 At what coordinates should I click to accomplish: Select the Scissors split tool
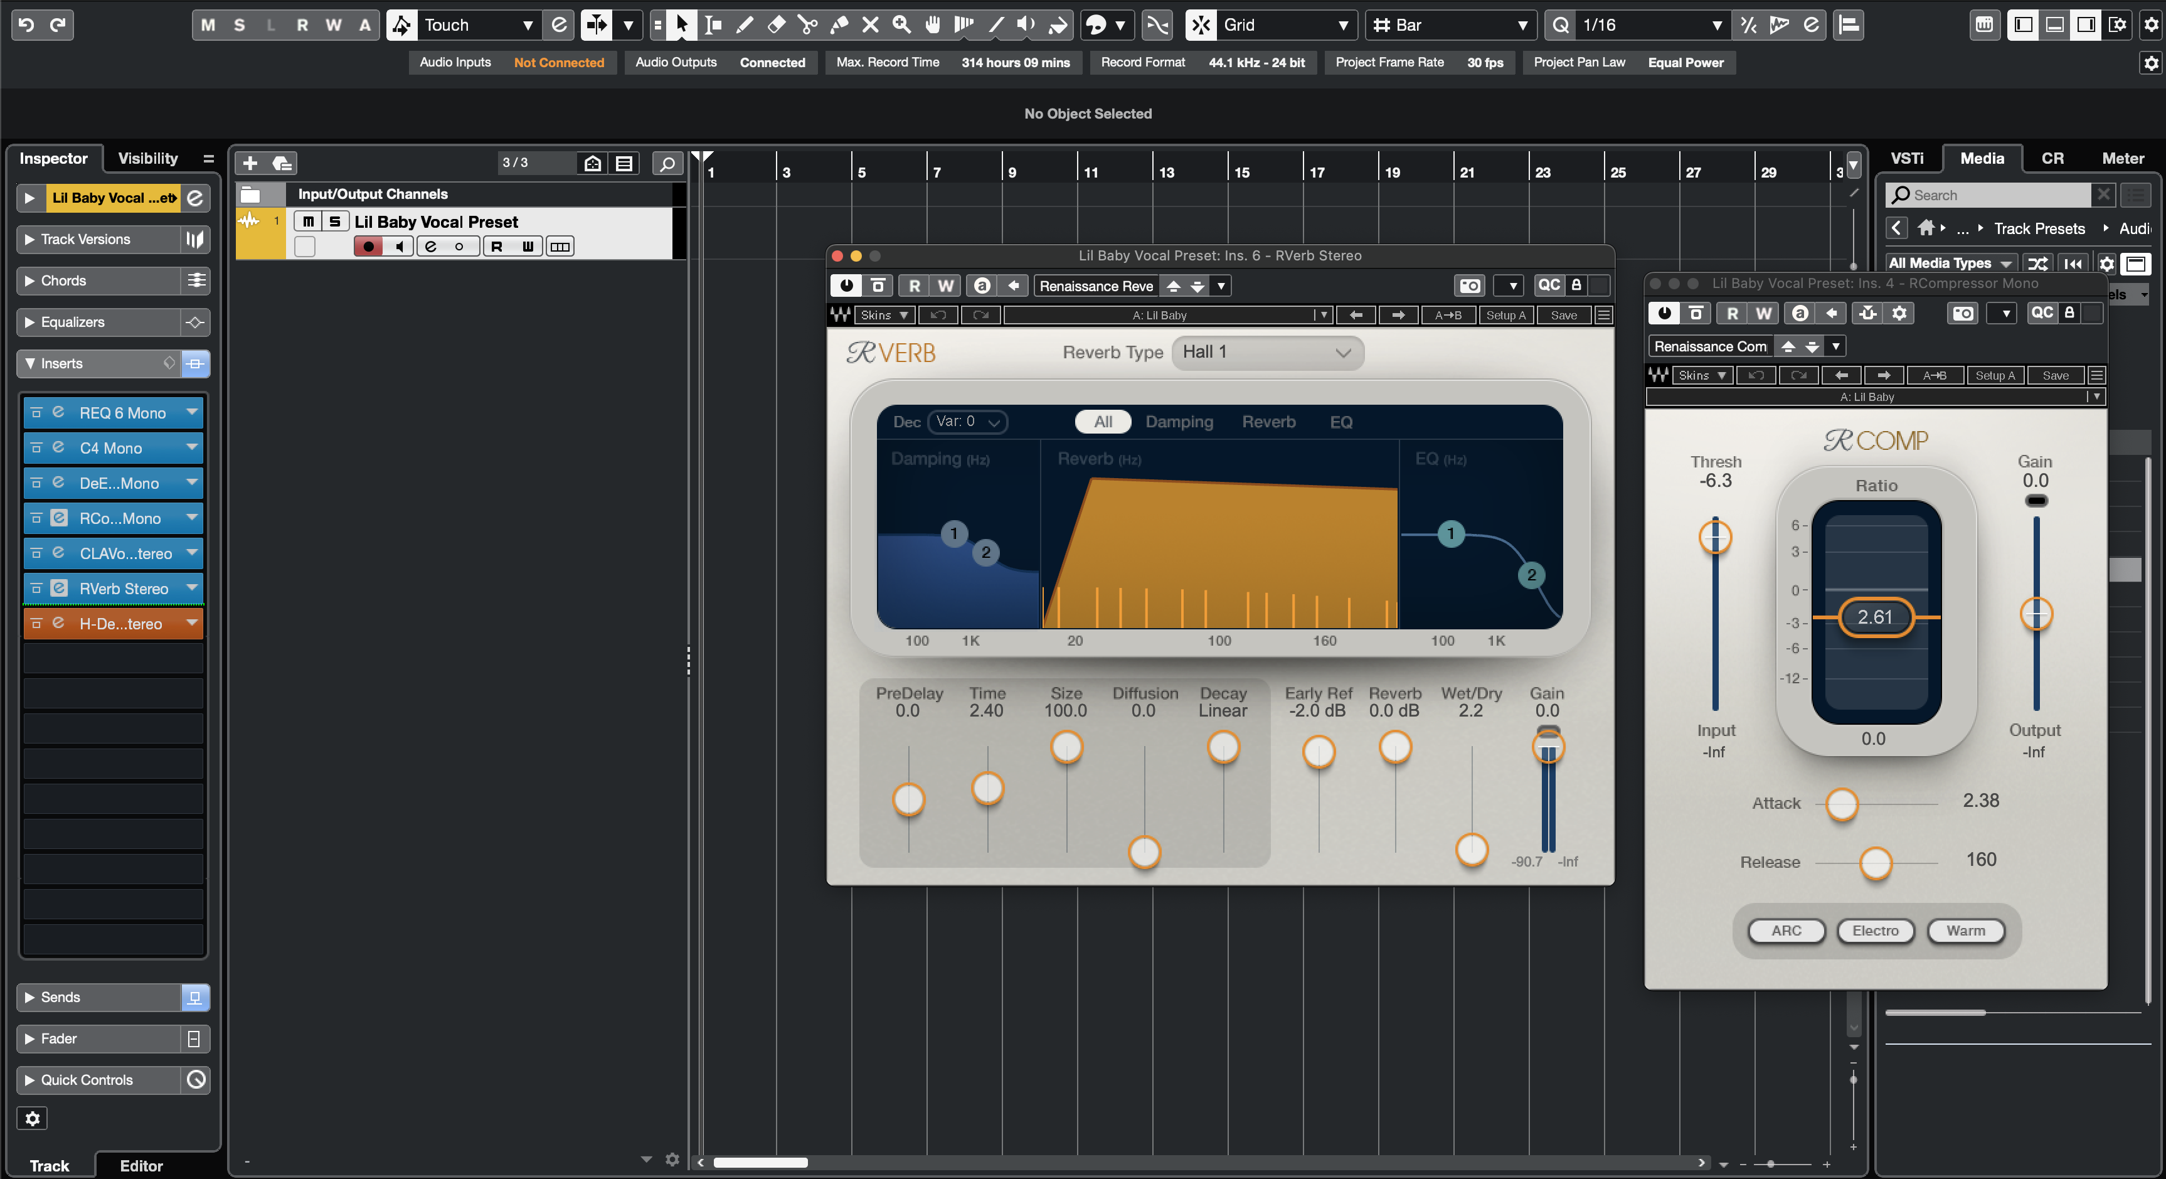click(807, 24)
